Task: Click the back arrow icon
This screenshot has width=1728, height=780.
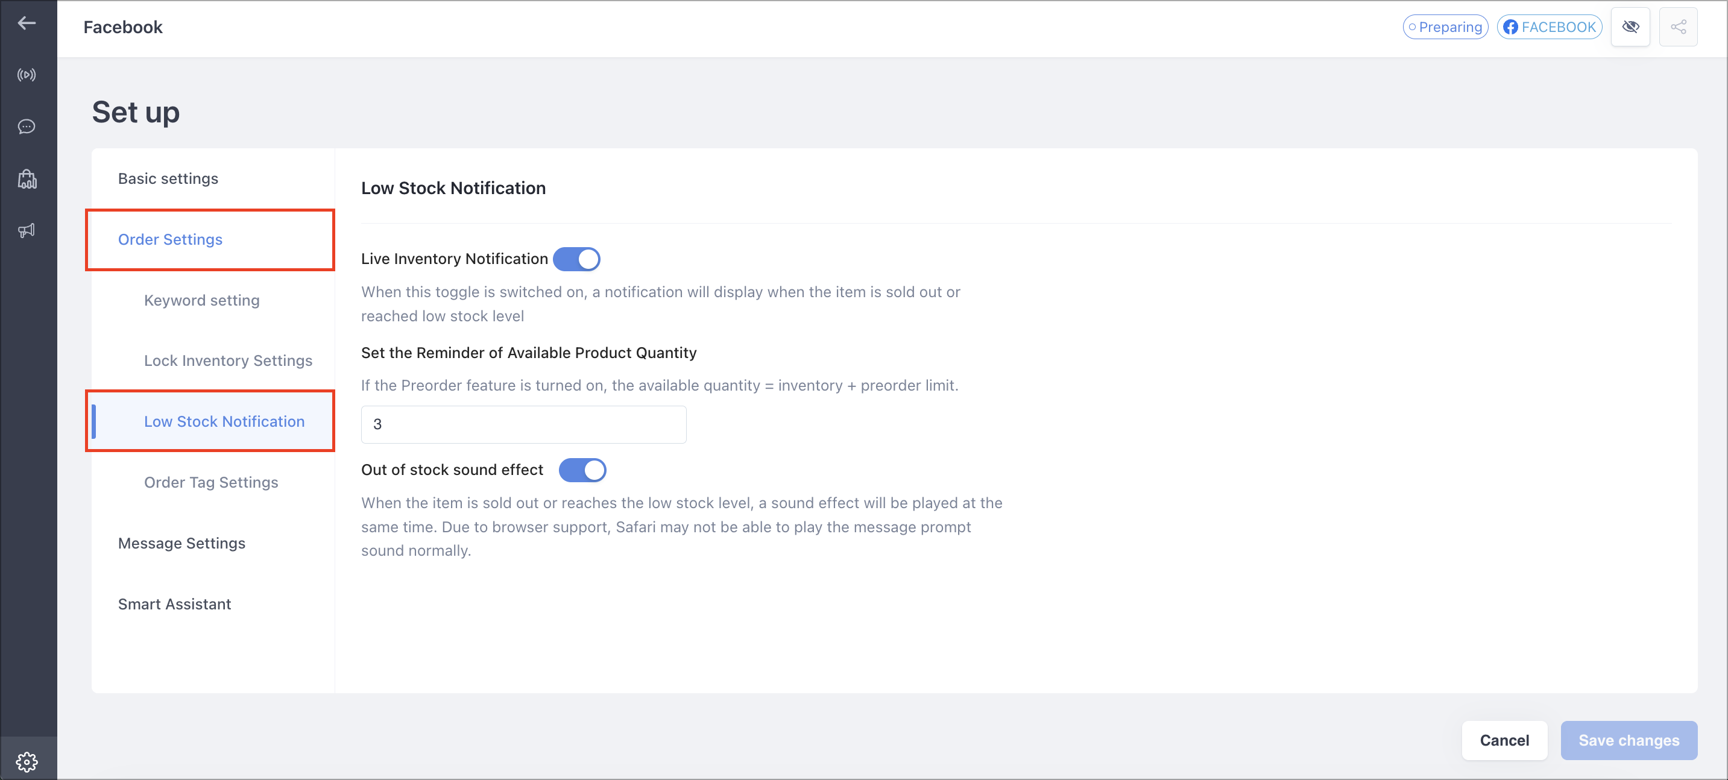Action: coord(27,24)
